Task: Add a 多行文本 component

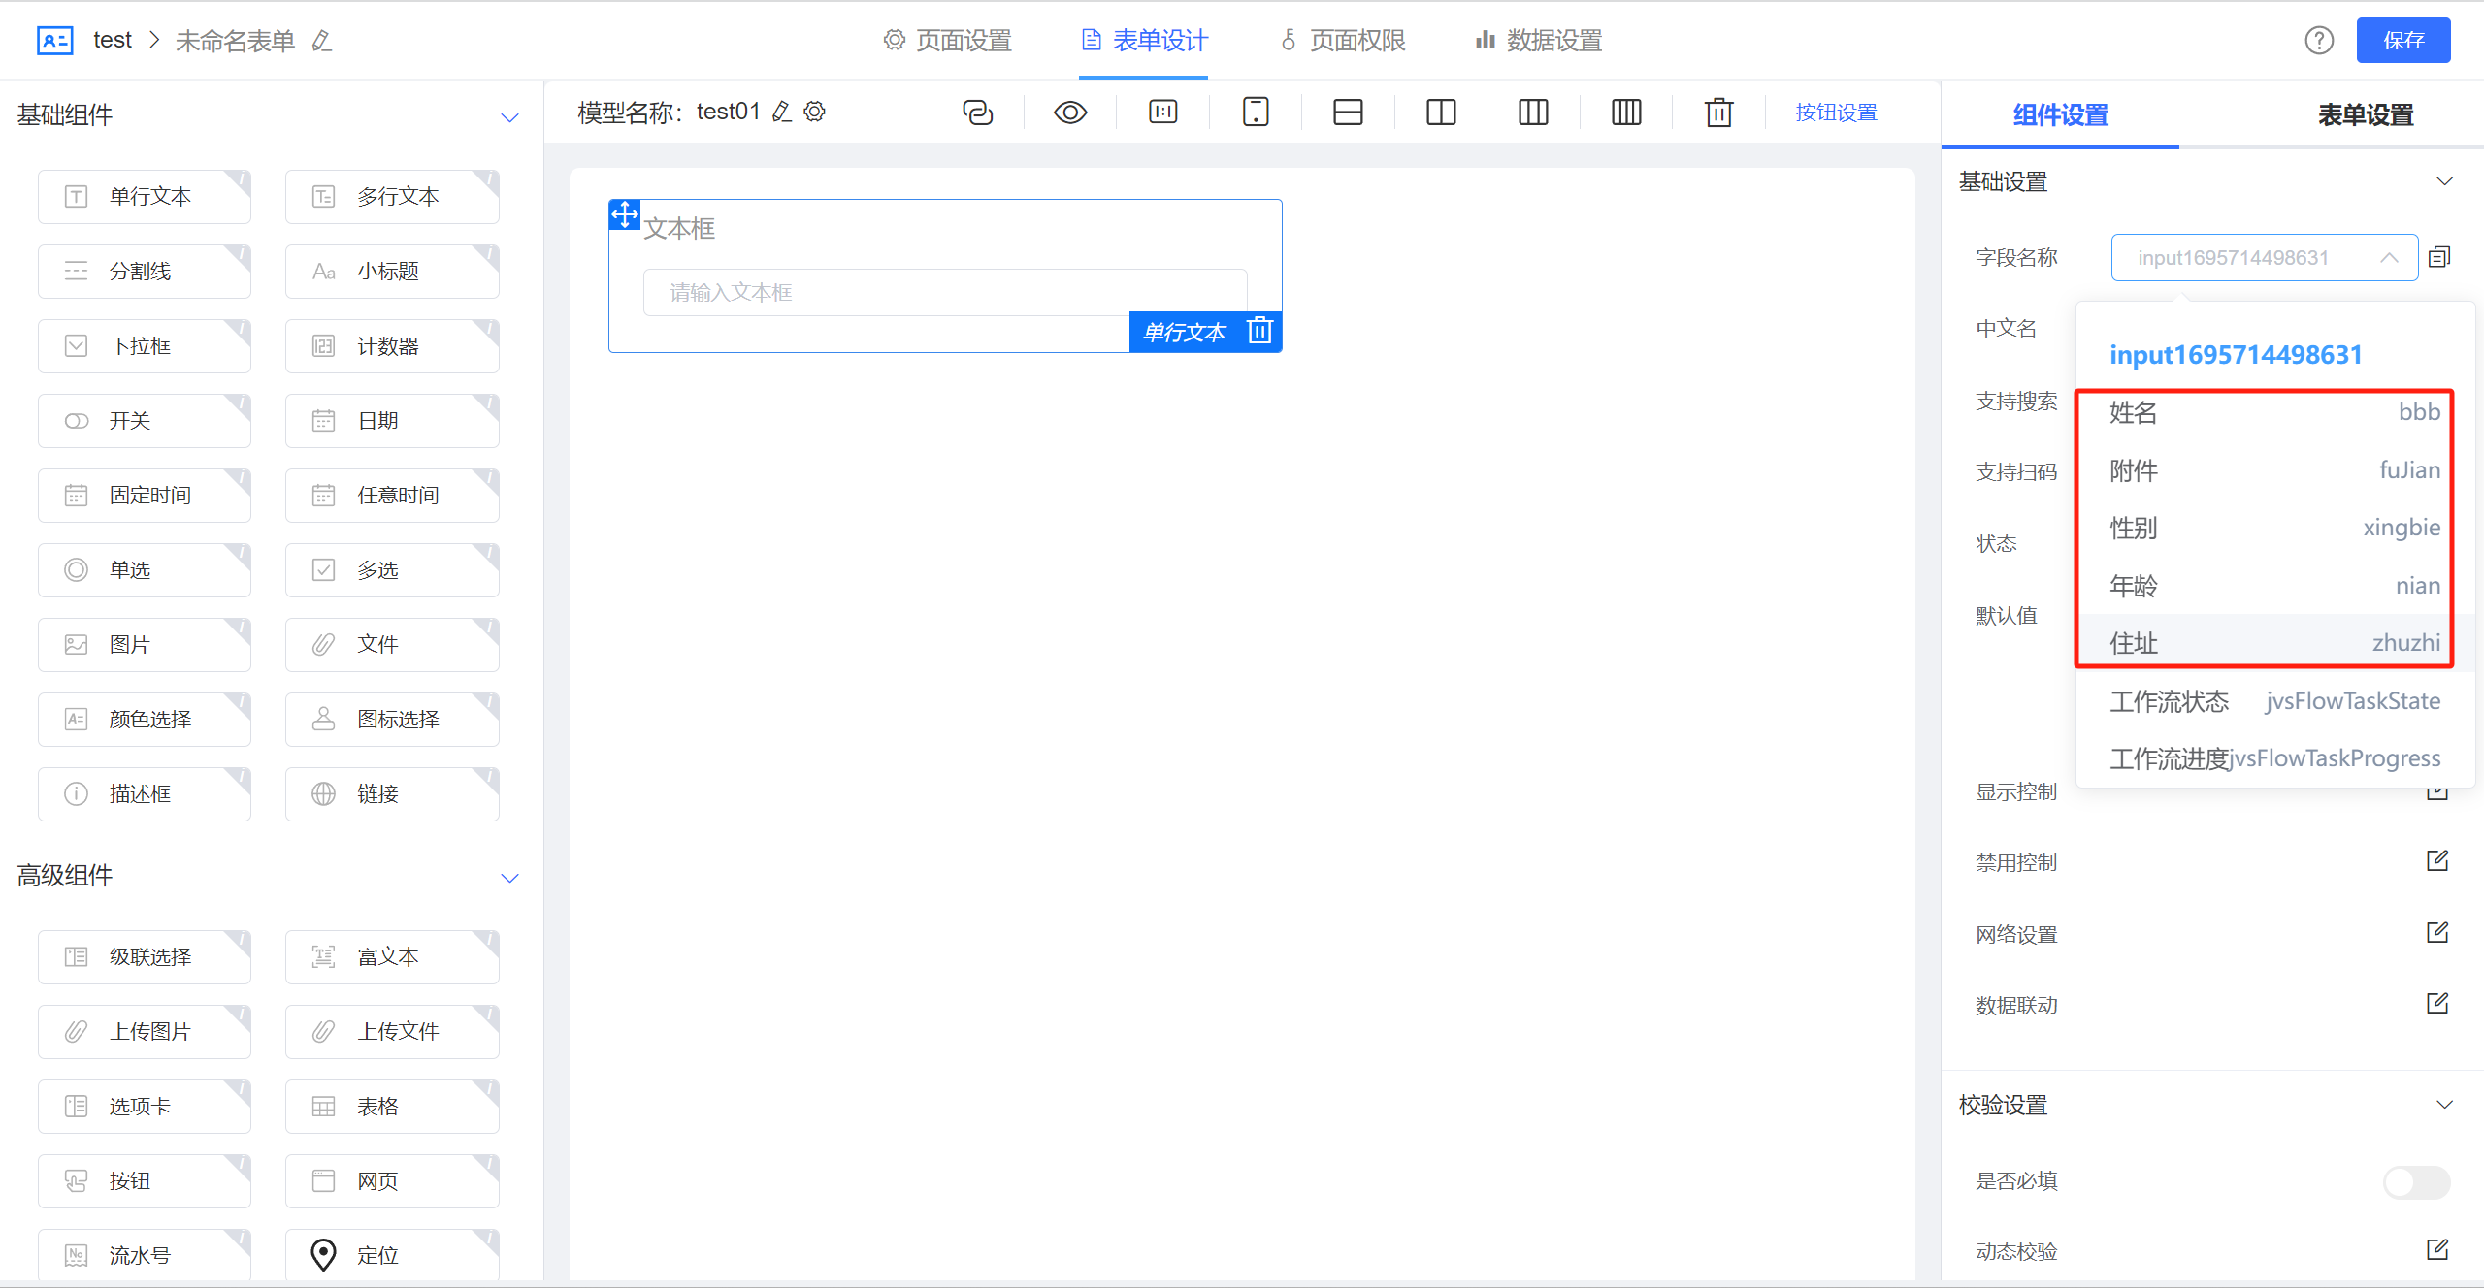Action: 392,197
